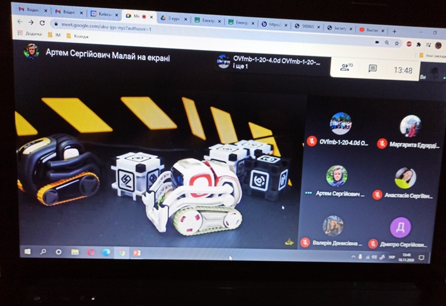Click the red ad-blocker extension icon
The height and width of the screenshot is (306, 446).
click(409, 44)
